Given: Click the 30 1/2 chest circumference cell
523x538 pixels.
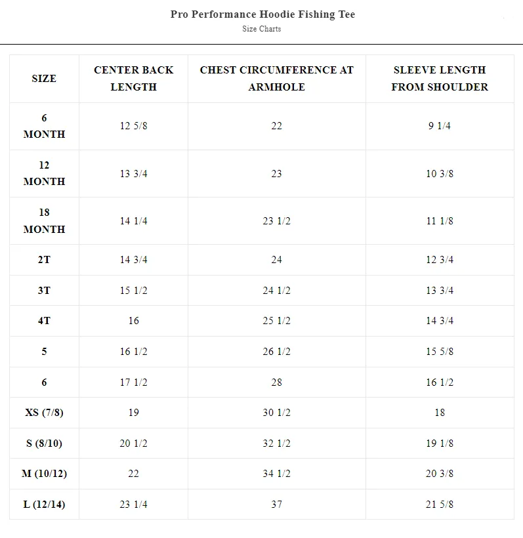Looking at the screenshot, I should (277, 413).
